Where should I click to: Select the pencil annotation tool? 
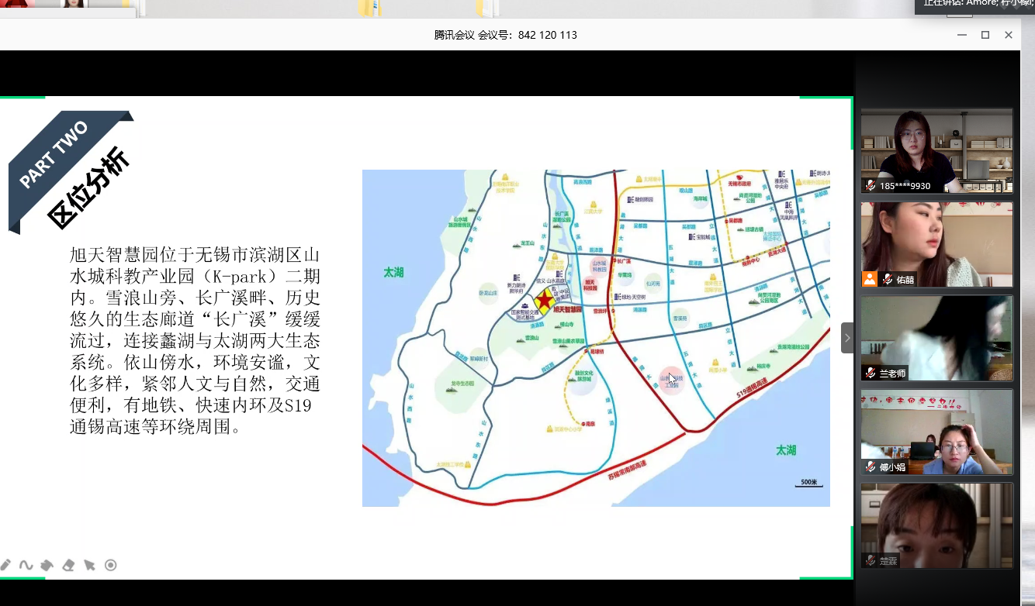[5, 565]
